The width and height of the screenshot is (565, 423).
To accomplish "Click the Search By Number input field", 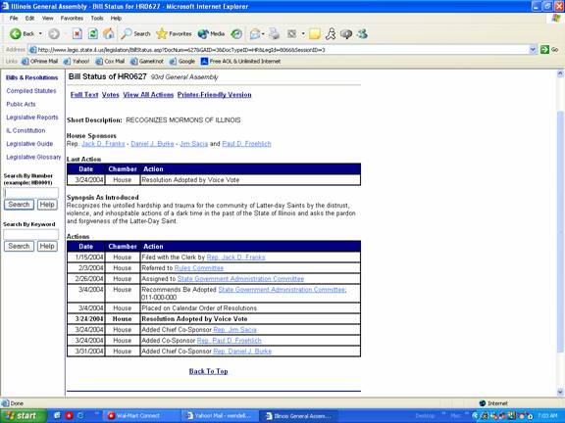I will [31, 193].
